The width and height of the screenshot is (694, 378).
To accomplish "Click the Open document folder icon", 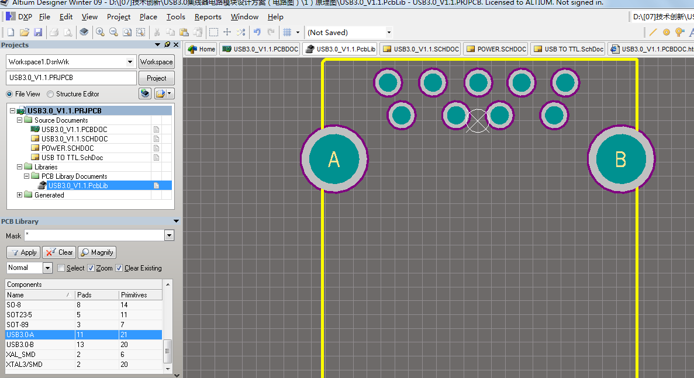I will (x=25, y=32).
